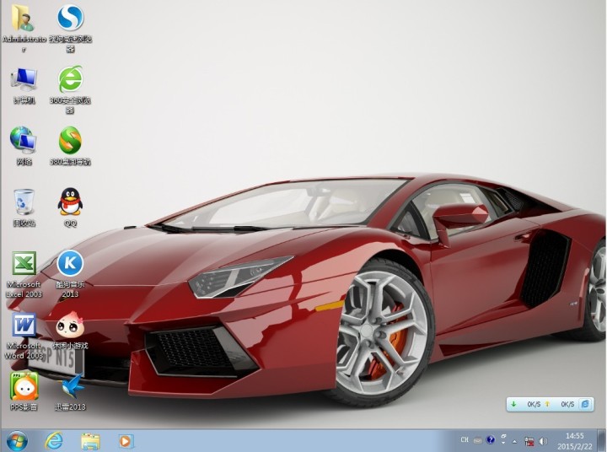Open Internet Explorer from the taskbar
This screenshot has height=452, width=607.
[55, 440]
